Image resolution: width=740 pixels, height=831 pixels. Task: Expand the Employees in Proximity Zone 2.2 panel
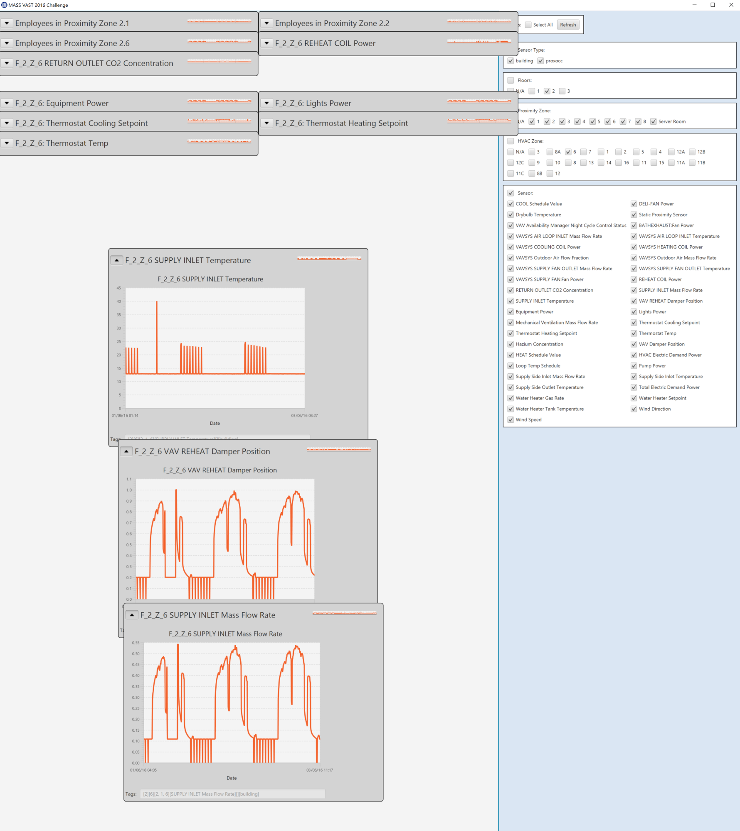(267, 23)
